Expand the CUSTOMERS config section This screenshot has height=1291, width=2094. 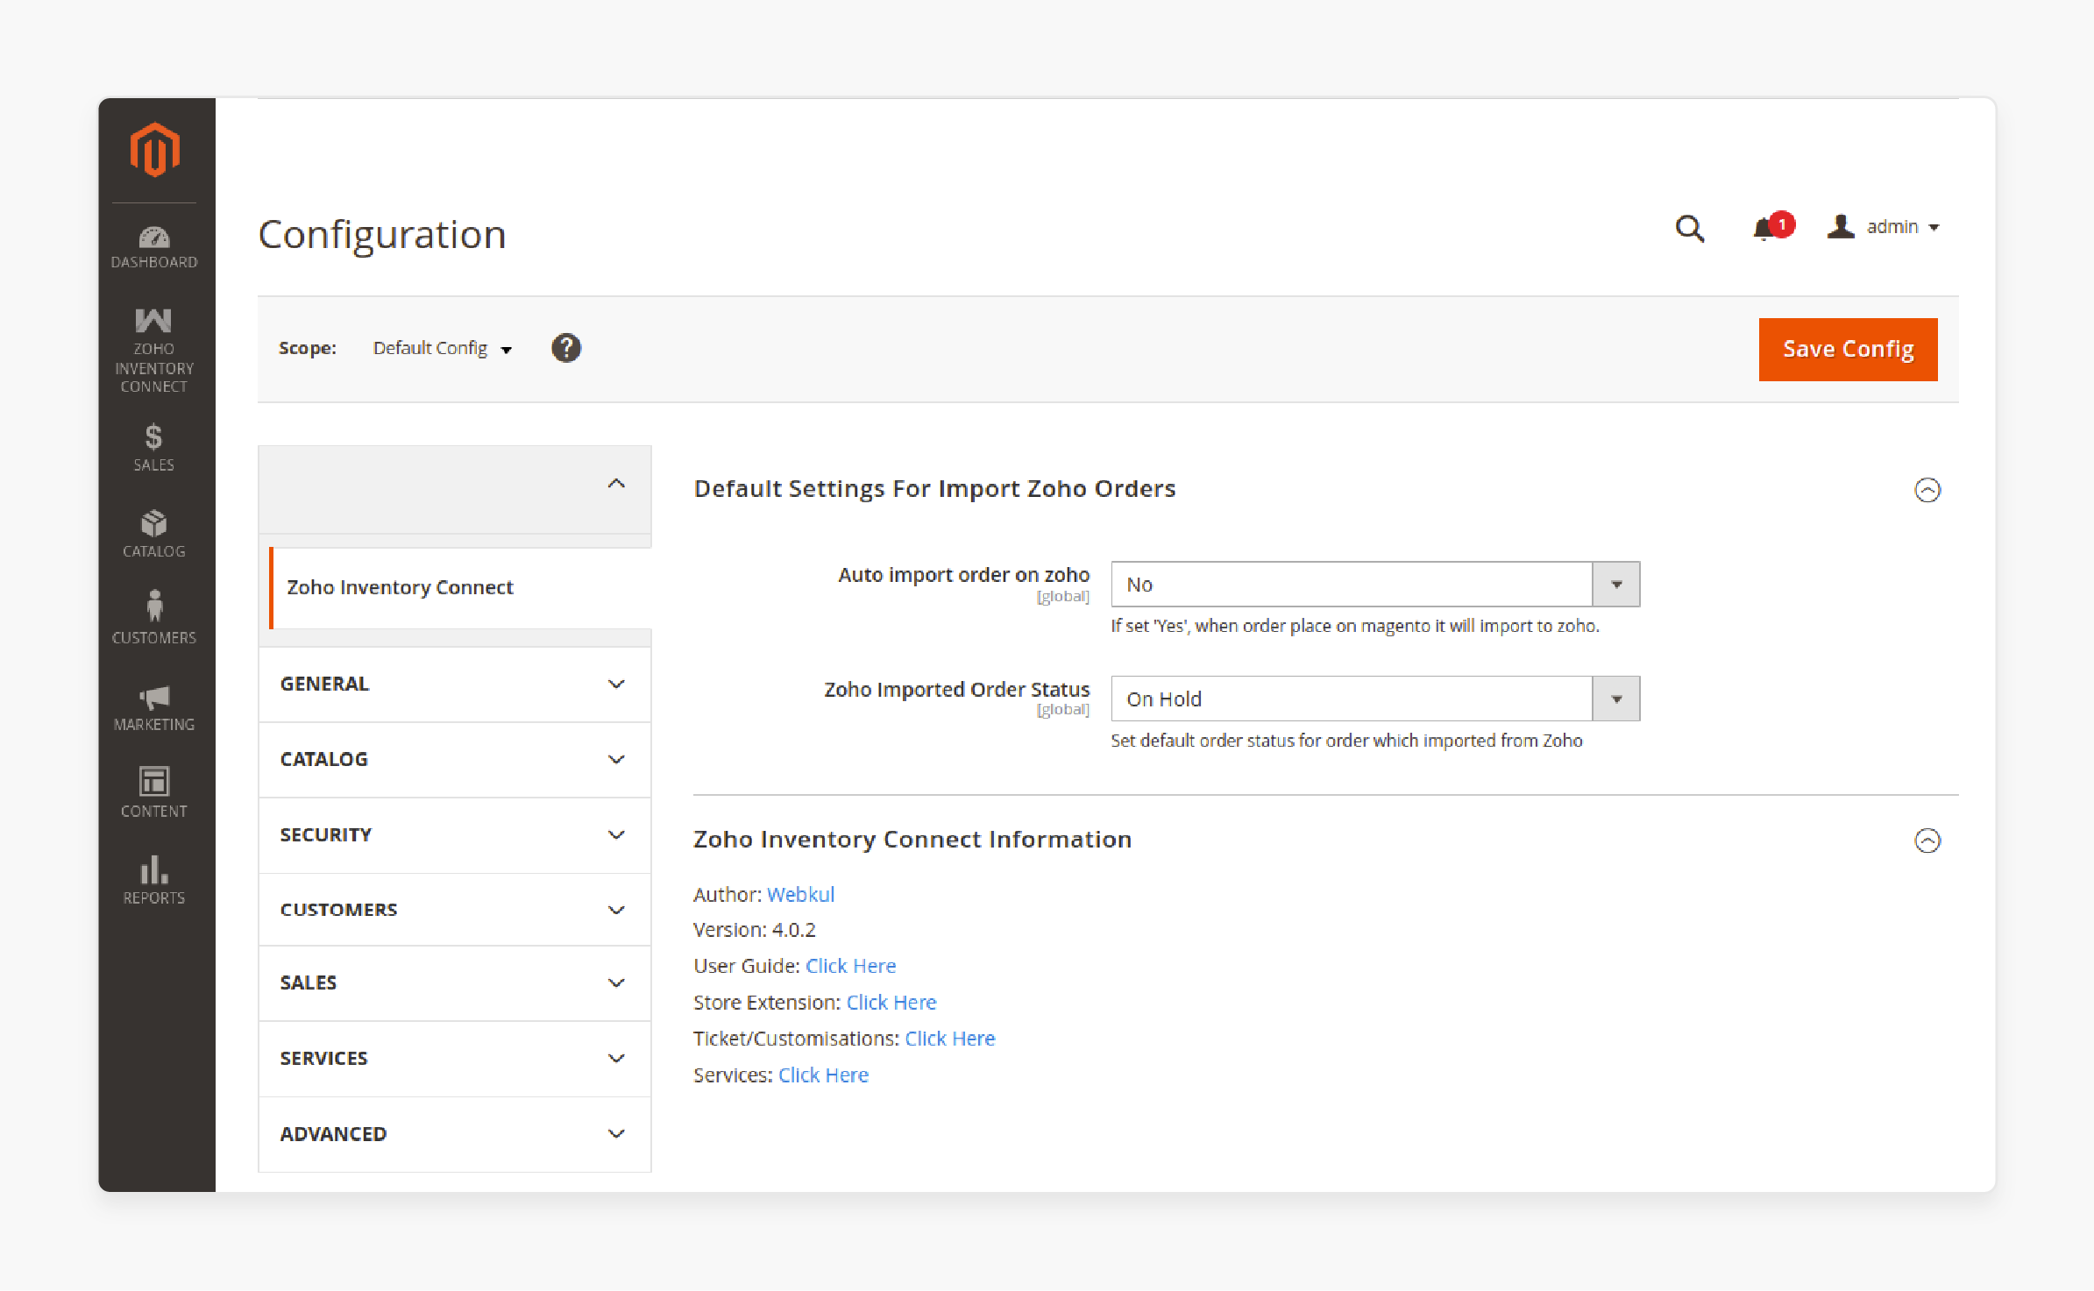point(455,909)
